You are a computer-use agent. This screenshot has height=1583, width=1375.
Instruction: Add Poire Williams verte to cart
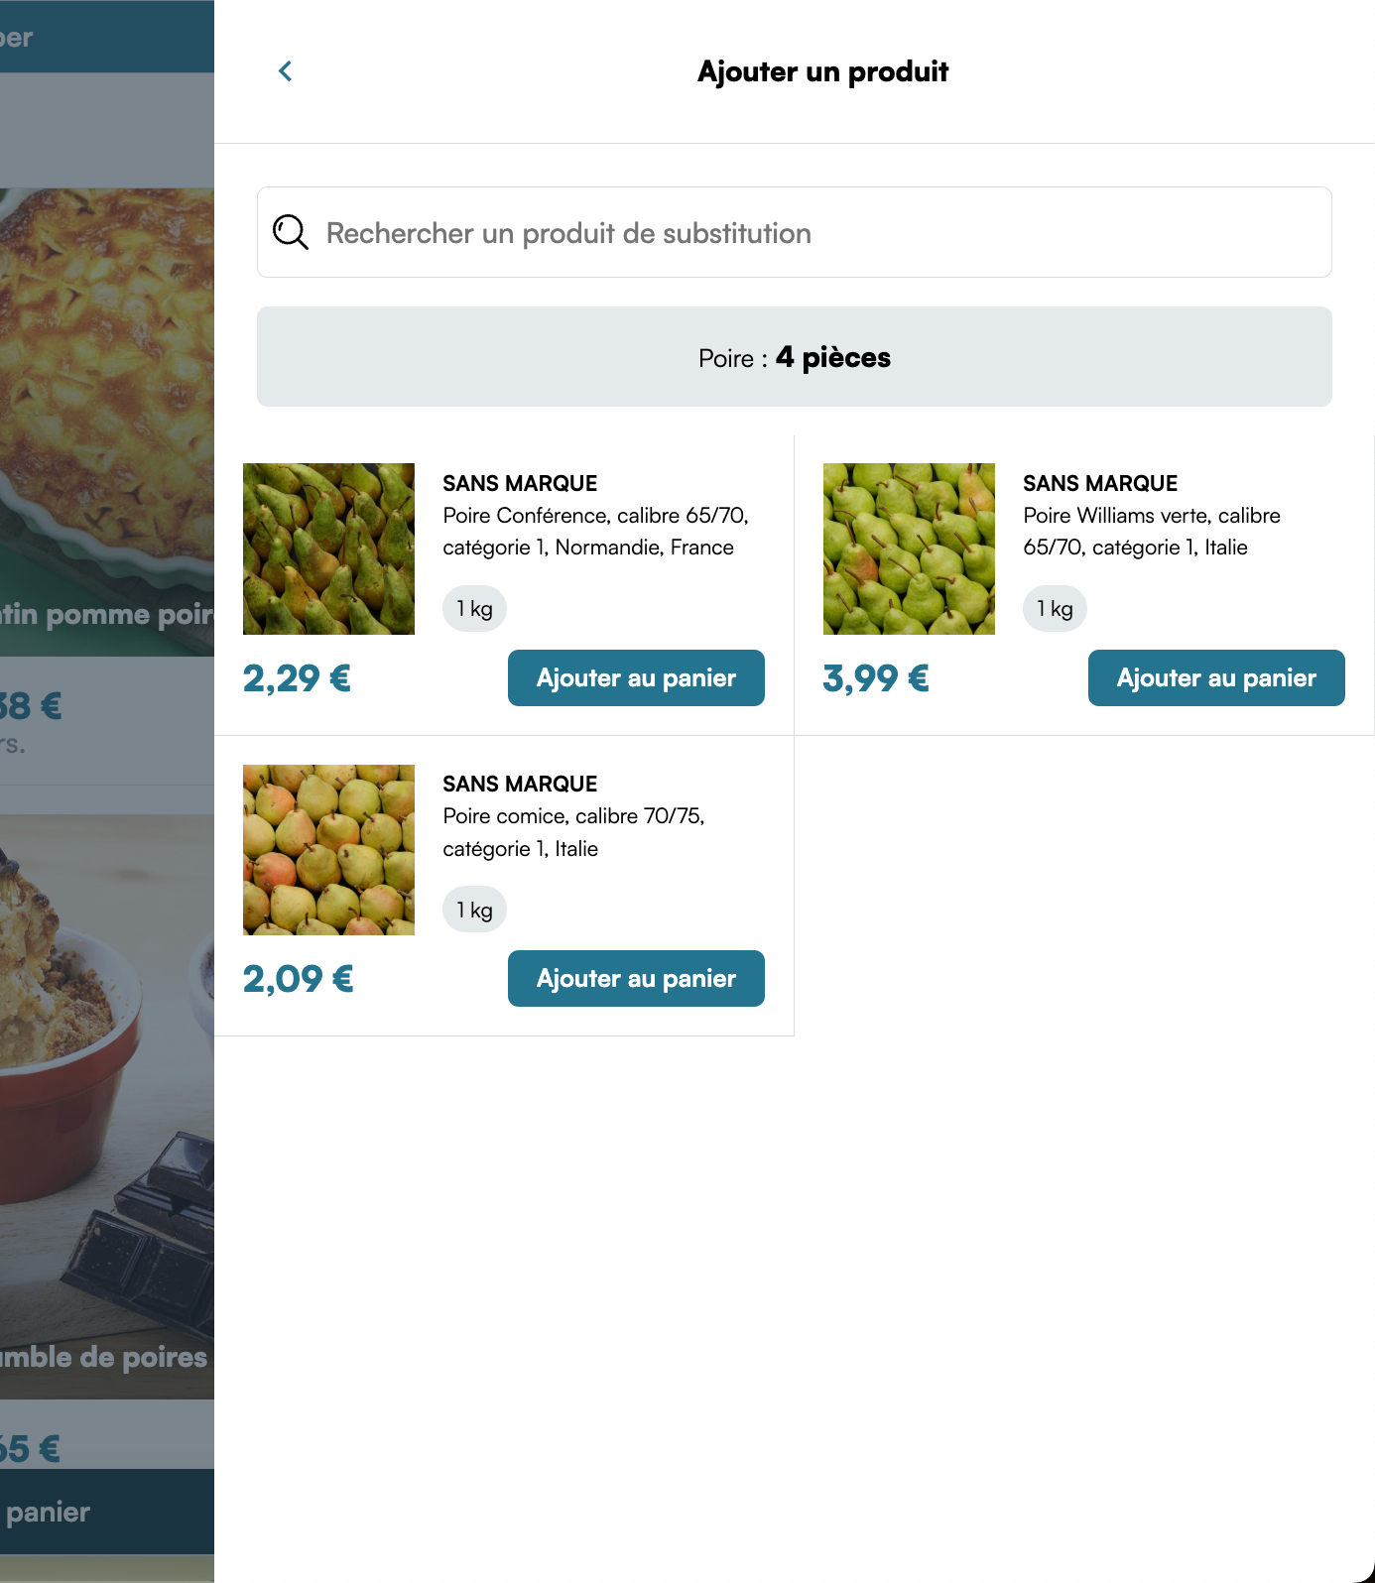[x=1216, y=678]
